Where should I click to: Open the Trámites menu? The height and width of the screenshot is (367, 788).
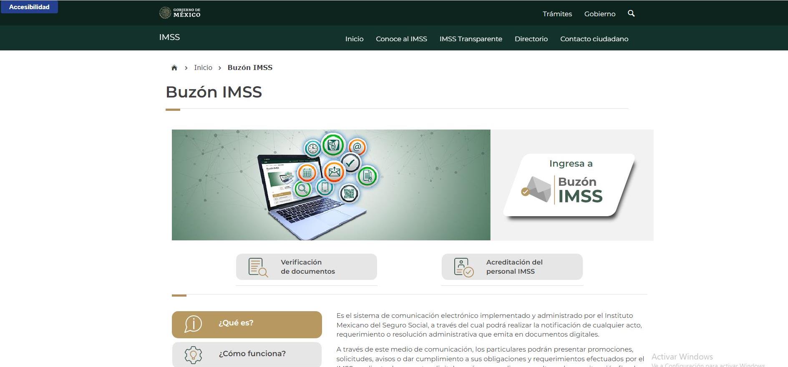[x=557, y=14]
